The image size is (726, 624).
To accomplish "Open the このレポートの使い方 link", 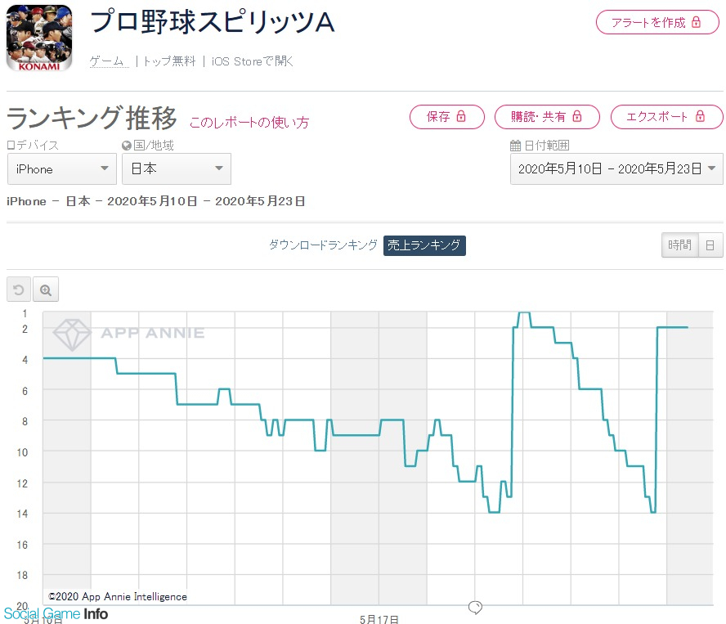I will tap(249, 123).
